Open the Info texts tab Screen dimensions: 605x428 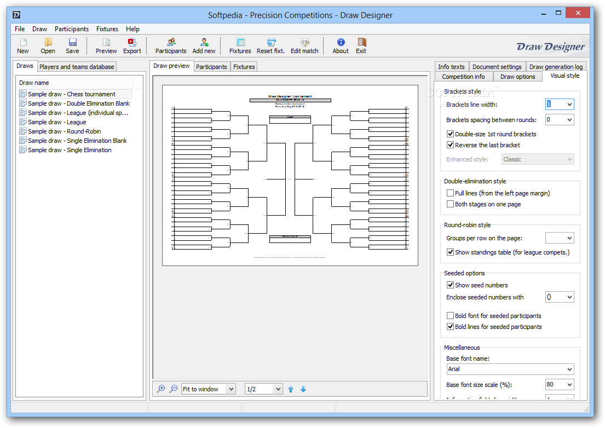pos(452,67)
